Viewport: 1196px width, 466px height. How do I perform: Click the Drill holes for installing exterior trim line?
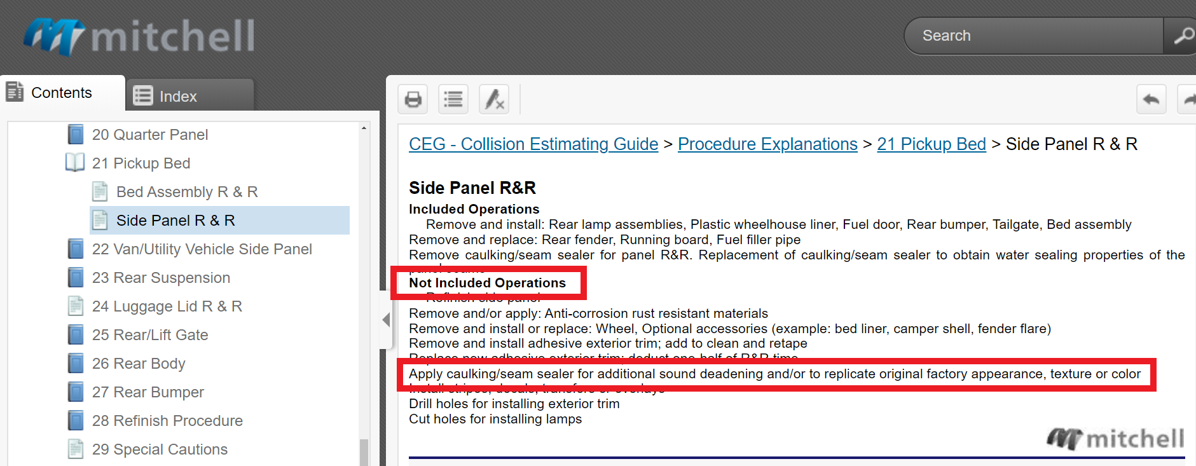click(x=514, y=404)
